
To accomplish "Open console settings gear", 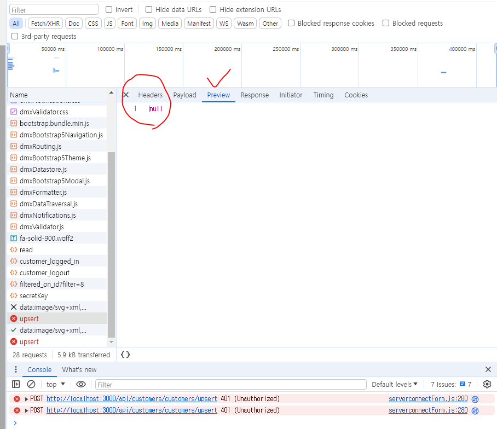I will click(487, 384).
